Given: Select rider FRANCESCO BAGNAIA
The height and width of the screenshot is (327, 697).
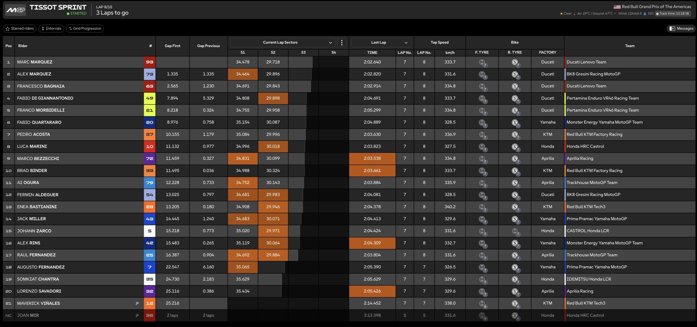Looking at the screenshot, I should point(41,86).
